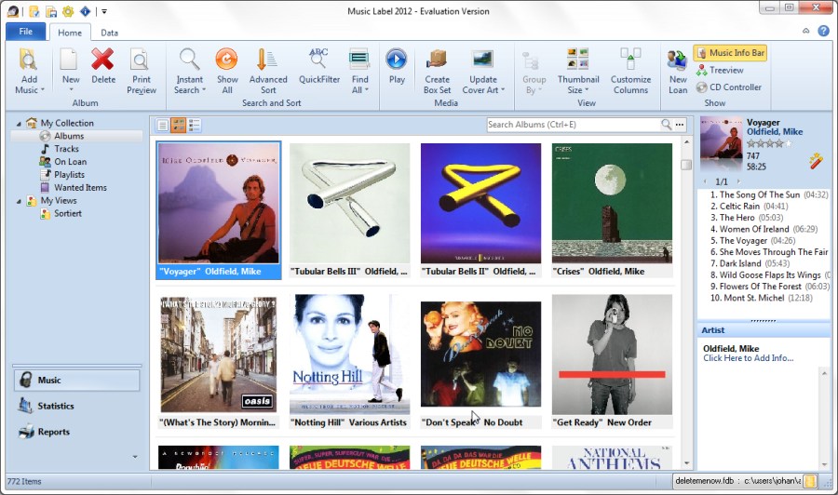Select the Tubular Bells III album thumbnail
This screenshot has width=838, height=495.
pos(349,210)
